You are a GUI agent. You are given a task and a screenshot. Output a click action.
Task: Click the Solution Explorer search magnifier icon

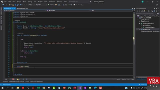(x=157, y=13)
